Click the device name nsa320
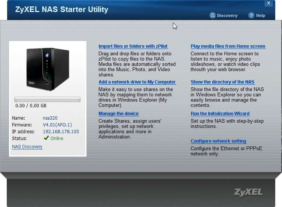 coord(50,118)
